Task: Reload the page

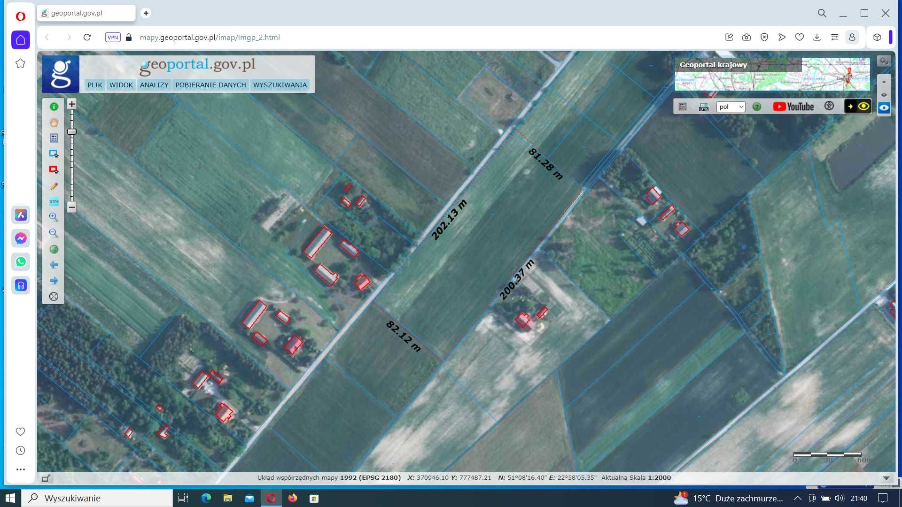Action: tap(87, 37)
